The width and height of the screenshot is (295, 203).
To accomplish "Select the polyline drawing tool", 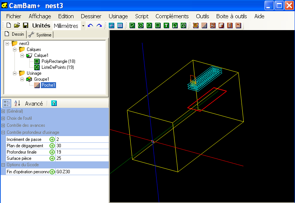I will [132, 25].
